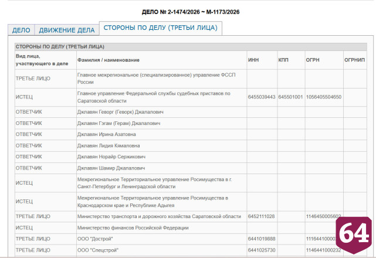
Task: Select Министерство транспорта и дорожного хозяйства Саратовской области
Action: coord(159,216)
